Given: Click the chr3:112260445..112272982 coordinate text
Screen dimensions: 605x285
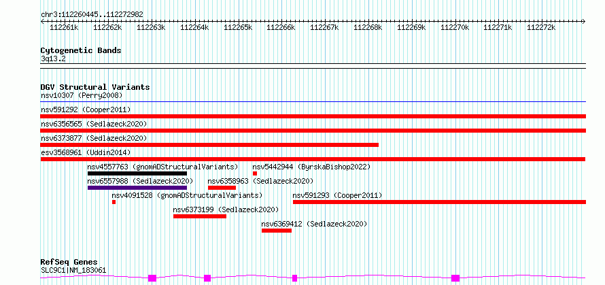Looking at the screenshot, I should [92, 14].
